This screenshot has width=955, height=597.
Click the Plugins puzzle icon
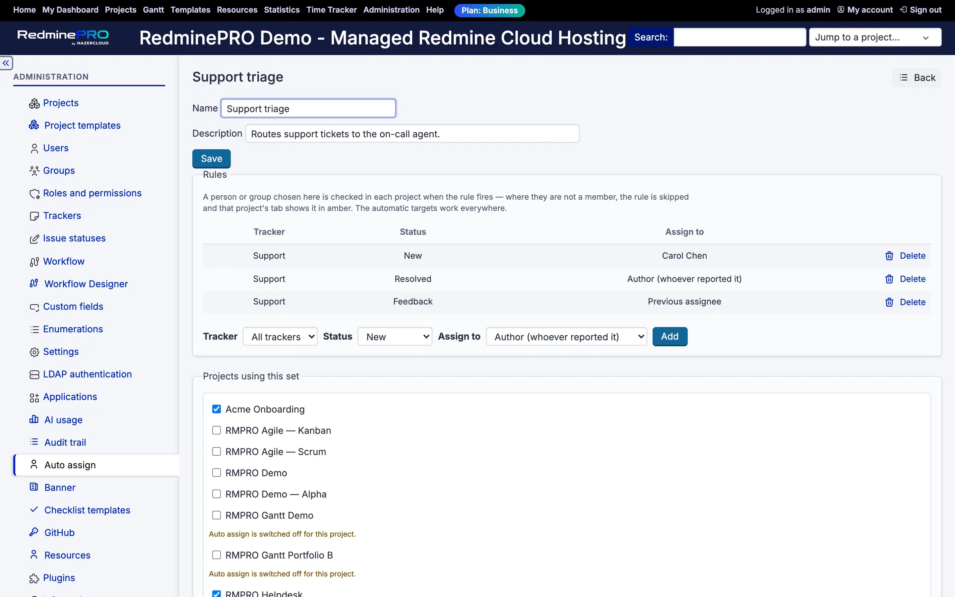pyautogui.click(x=34, y=578)
